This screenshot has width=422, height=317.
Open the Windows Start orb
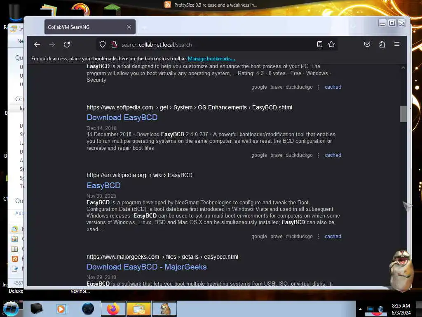tap(11, 309)
